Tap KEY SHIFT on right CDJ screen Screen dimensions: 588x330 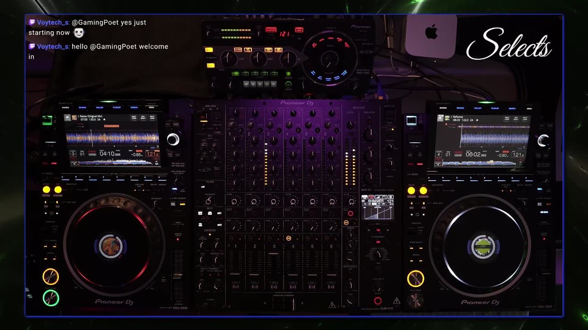point(516,119)
